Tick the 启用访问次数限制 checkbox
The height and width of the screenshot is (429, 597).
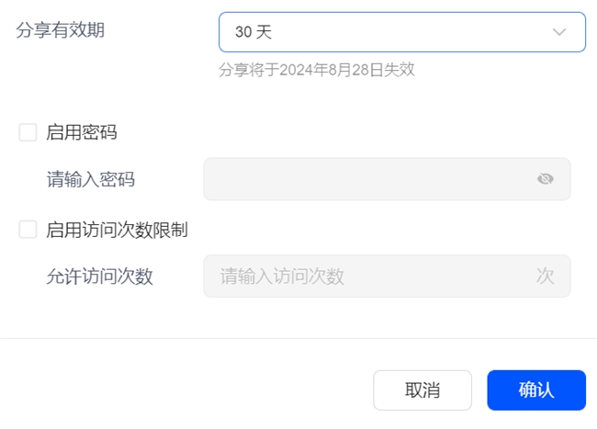tap(28, 230)
